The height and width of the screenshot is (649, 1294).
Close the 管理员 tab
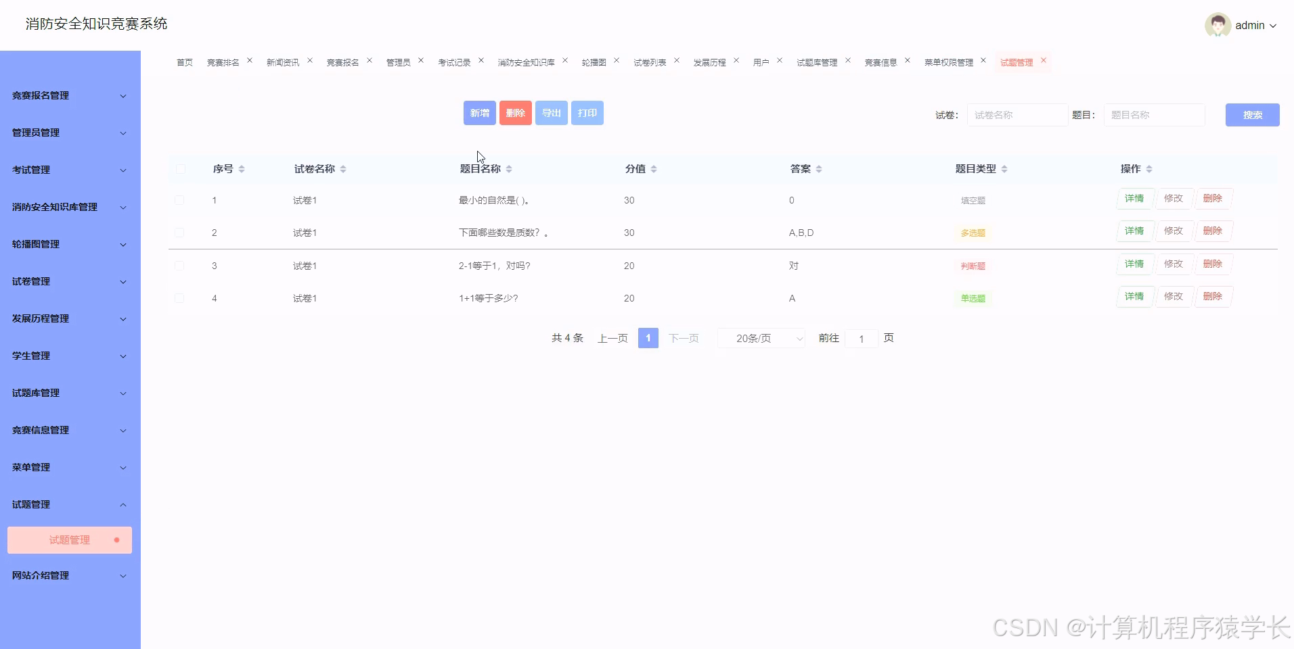pyautogui.click(x=421, y=60)
